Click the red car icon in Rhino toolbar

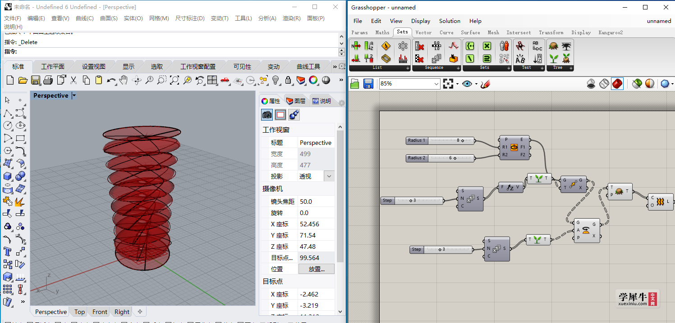pyautogui.click(x=225, y=80)
